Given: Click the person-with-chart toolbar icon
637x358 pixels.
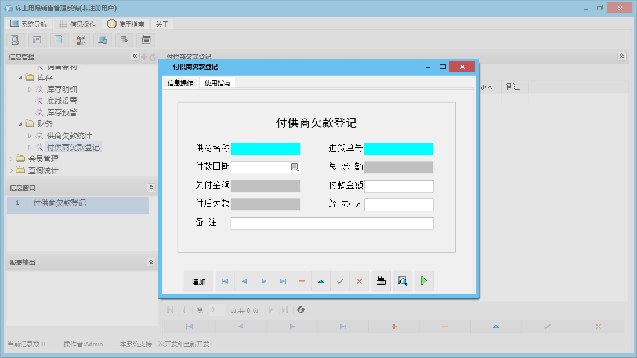Looking at the screenshot, I should tap(81, 39).
